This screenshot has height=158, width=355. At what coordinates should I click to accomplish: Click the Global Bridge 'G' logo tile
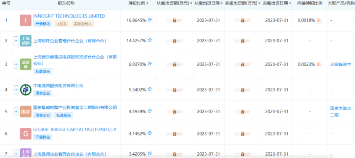(x=26, y=134)
